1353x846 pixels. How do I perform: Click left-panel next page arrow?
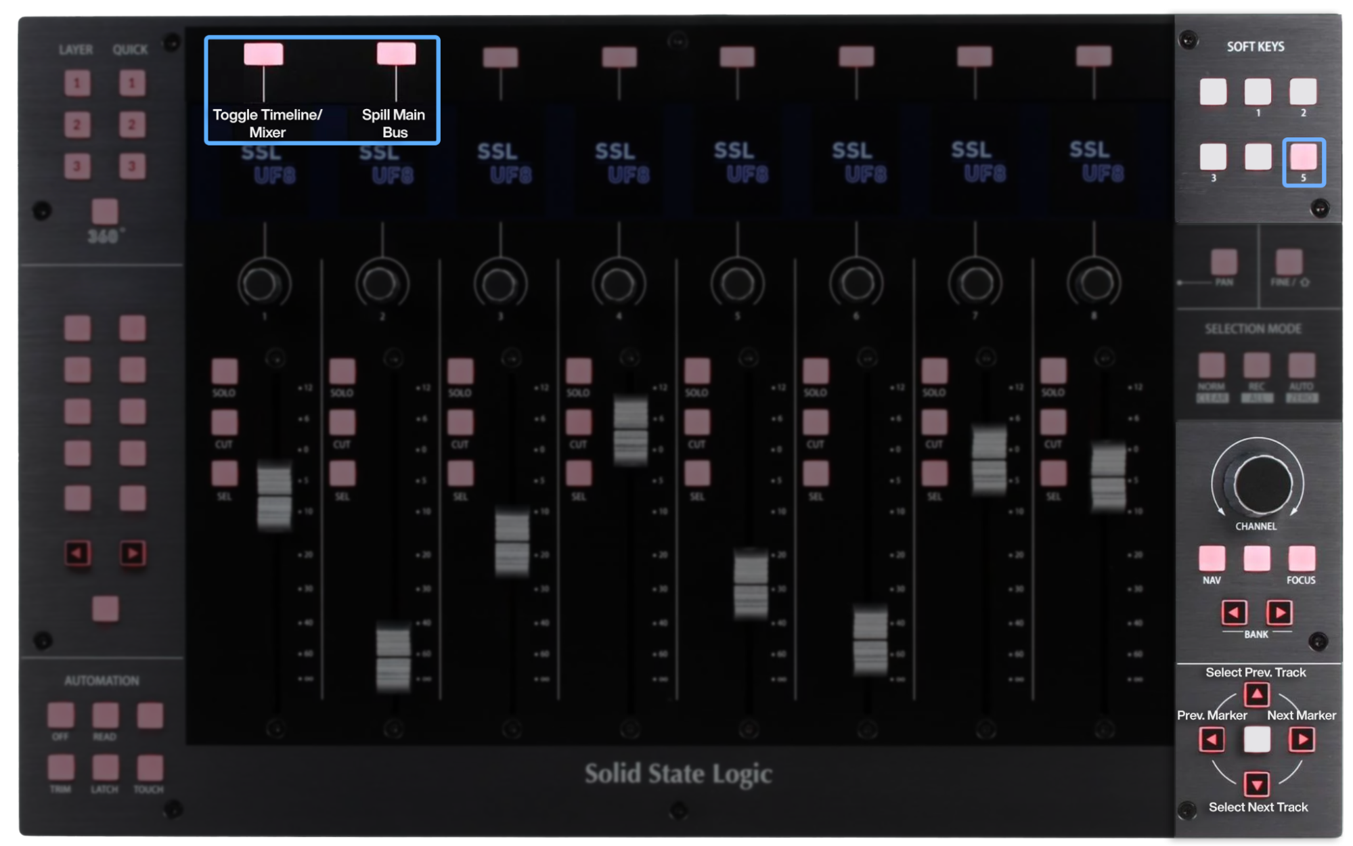tap(133, 554)
